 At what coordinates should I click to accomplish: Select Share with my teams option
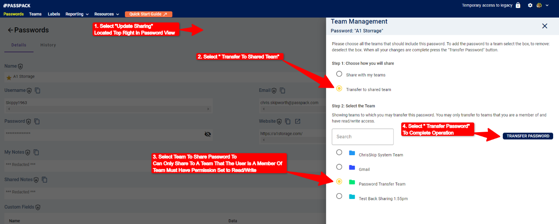[x=339, y=74]
